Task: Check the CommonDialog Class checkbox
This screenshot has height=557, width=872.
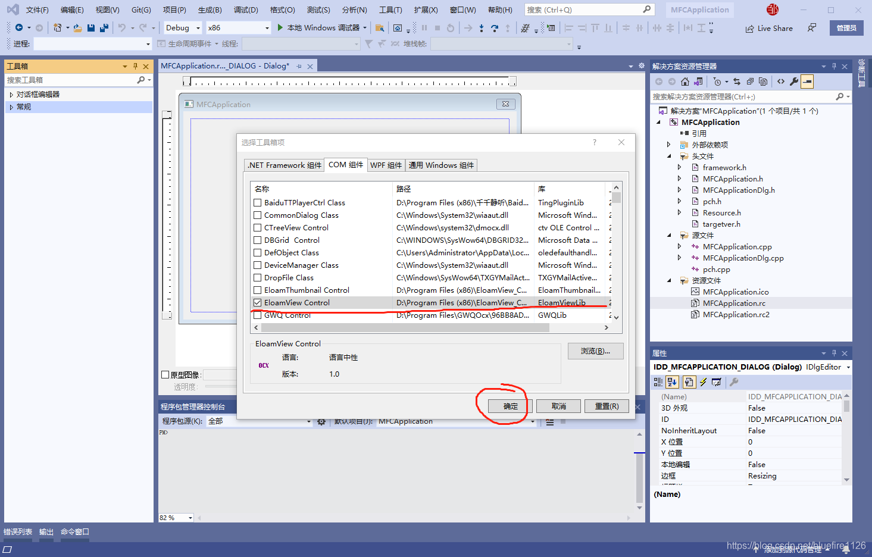Action: click(258, 215)
